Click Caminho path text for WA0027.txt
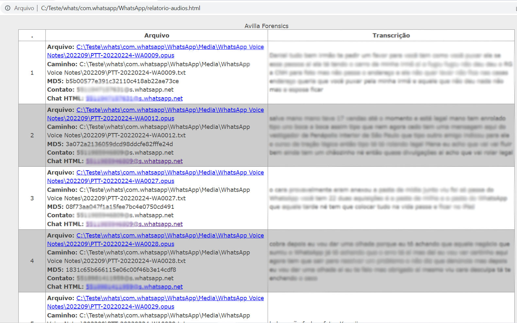This screenshot has height=323, width=517. [149, 194]
